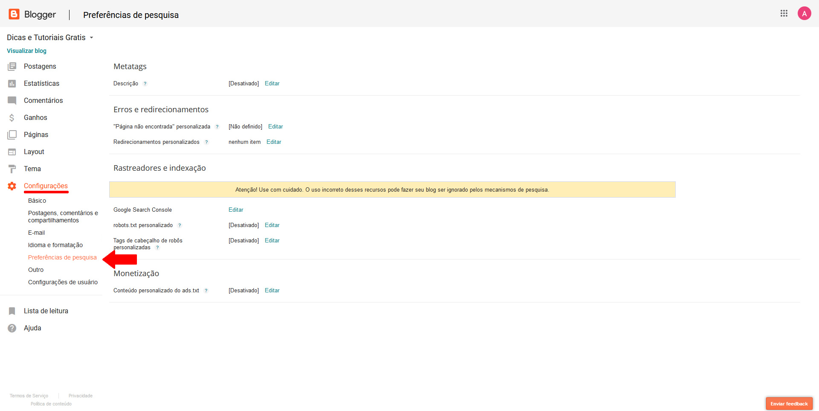Open Política de conteúdo link
This screenshot has height=411, width=819.
[x=51, y=404]
